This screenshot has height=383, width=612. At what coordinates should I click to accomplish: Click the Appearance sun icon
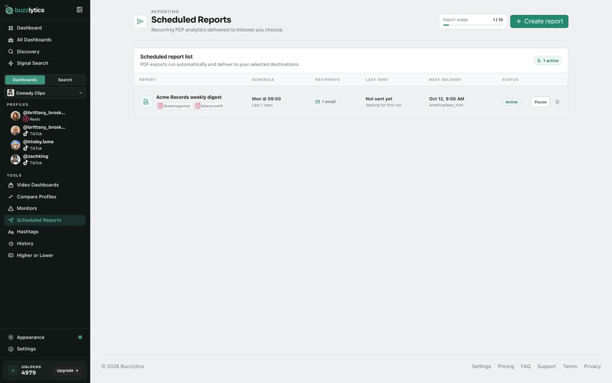pyautogui.click(x=11, y=338)
